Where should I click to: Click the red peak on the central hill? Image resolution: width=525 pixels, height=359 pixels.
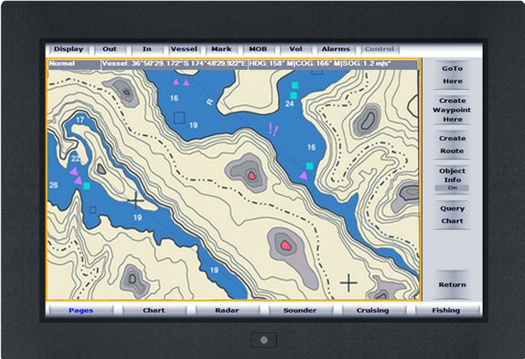click(x=252, y=176)
